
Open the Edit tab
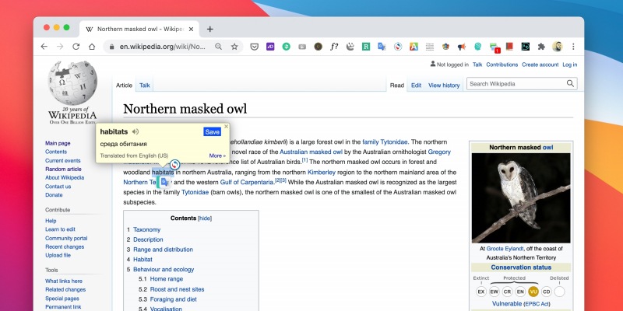(416, 85)
